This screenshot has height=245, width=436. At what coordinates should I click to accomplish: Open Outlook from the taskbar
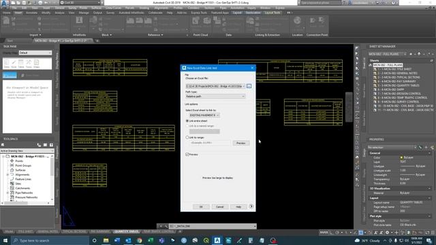pos(128,240)
